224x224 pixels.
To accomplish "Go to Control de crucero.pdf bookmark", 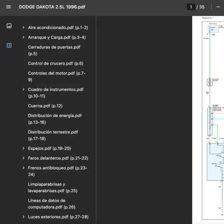I will pos(55,63).
